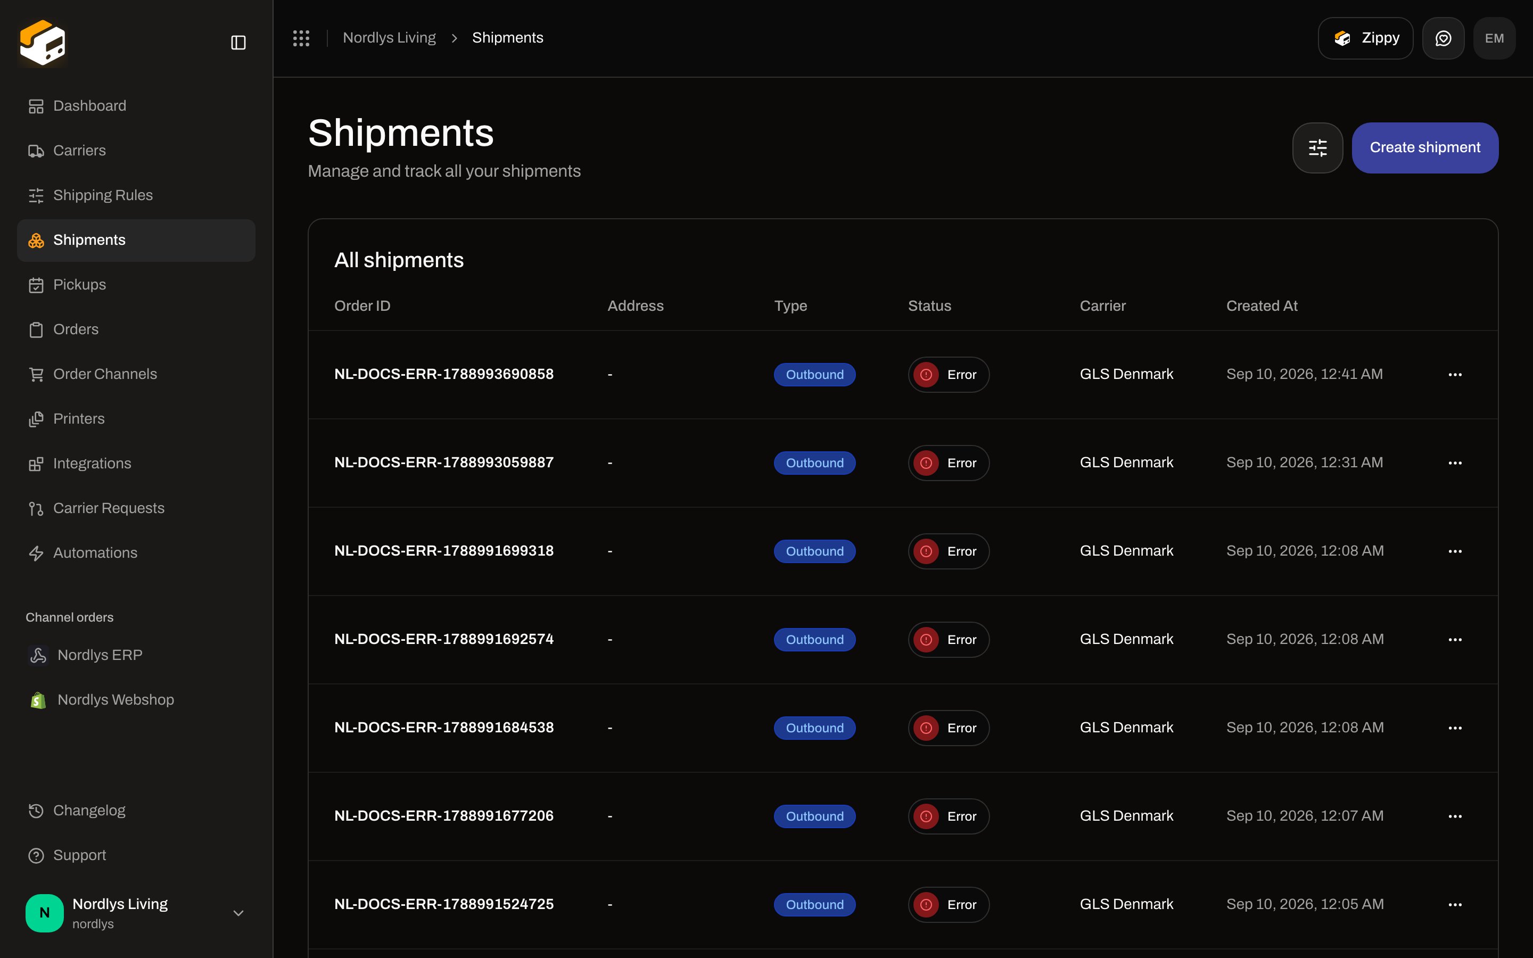Click the error icon for order 1788993690858
The width and height of the screenshot is (1533, 958).
[926, 375]
